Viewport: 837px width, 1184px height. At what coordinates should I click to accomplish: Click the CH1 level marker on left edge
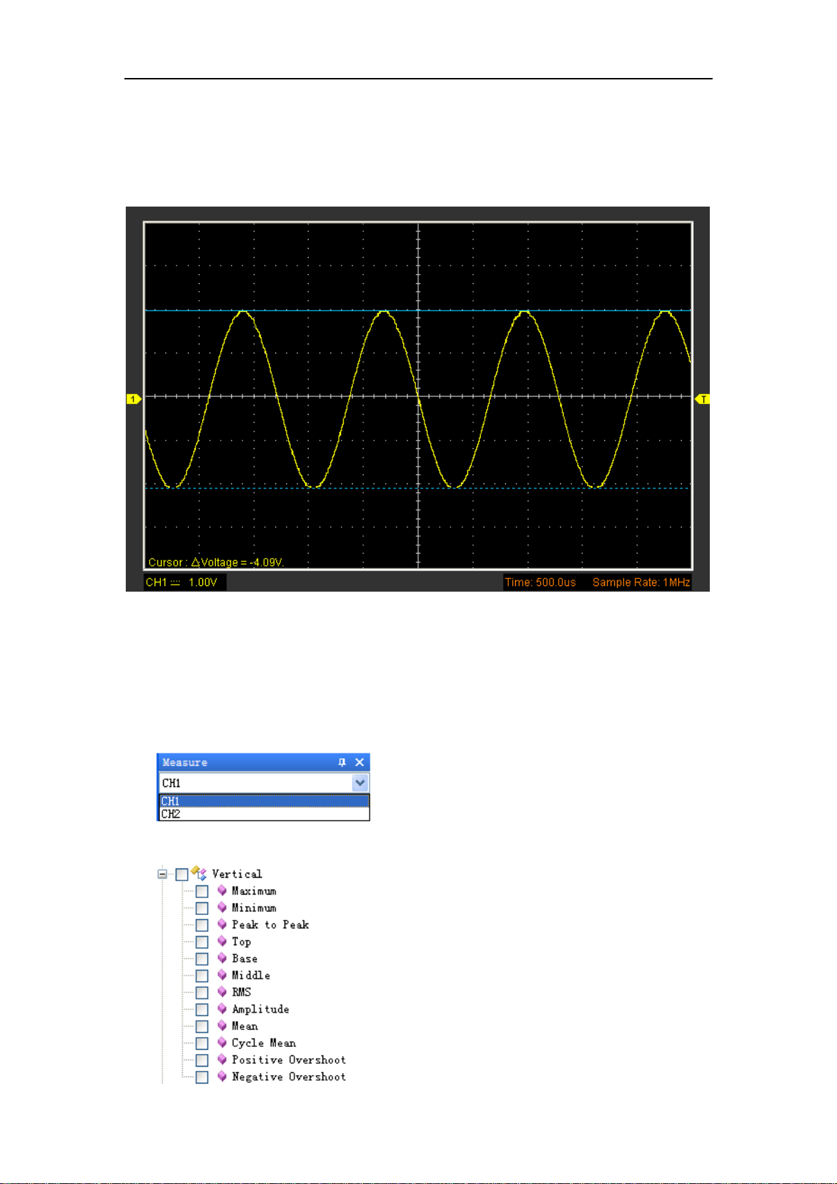tap(134, 399)
